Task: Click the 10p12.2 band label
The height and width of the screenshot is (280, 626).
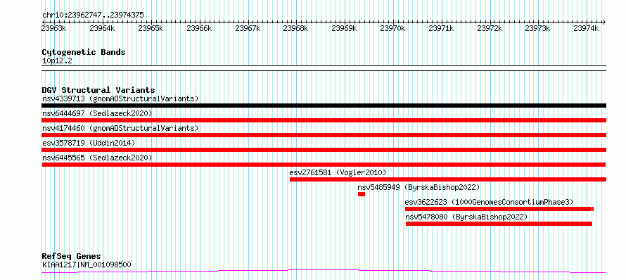Action: [57, 61]
